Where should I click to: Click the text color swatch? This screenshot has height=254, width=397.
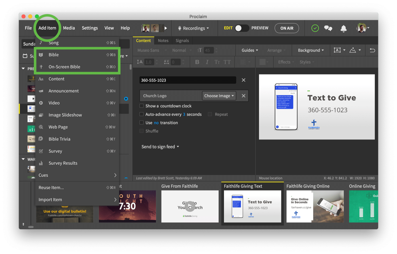263,62
